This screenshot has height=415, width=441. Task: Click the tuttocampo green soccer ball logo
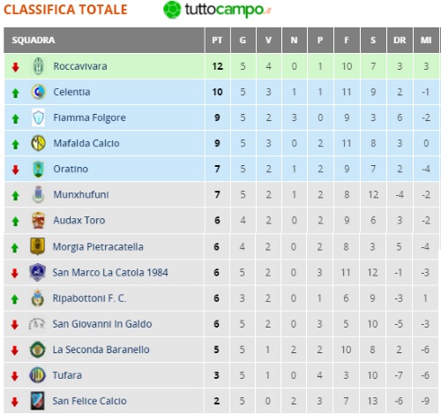click(x=172, y=10)
